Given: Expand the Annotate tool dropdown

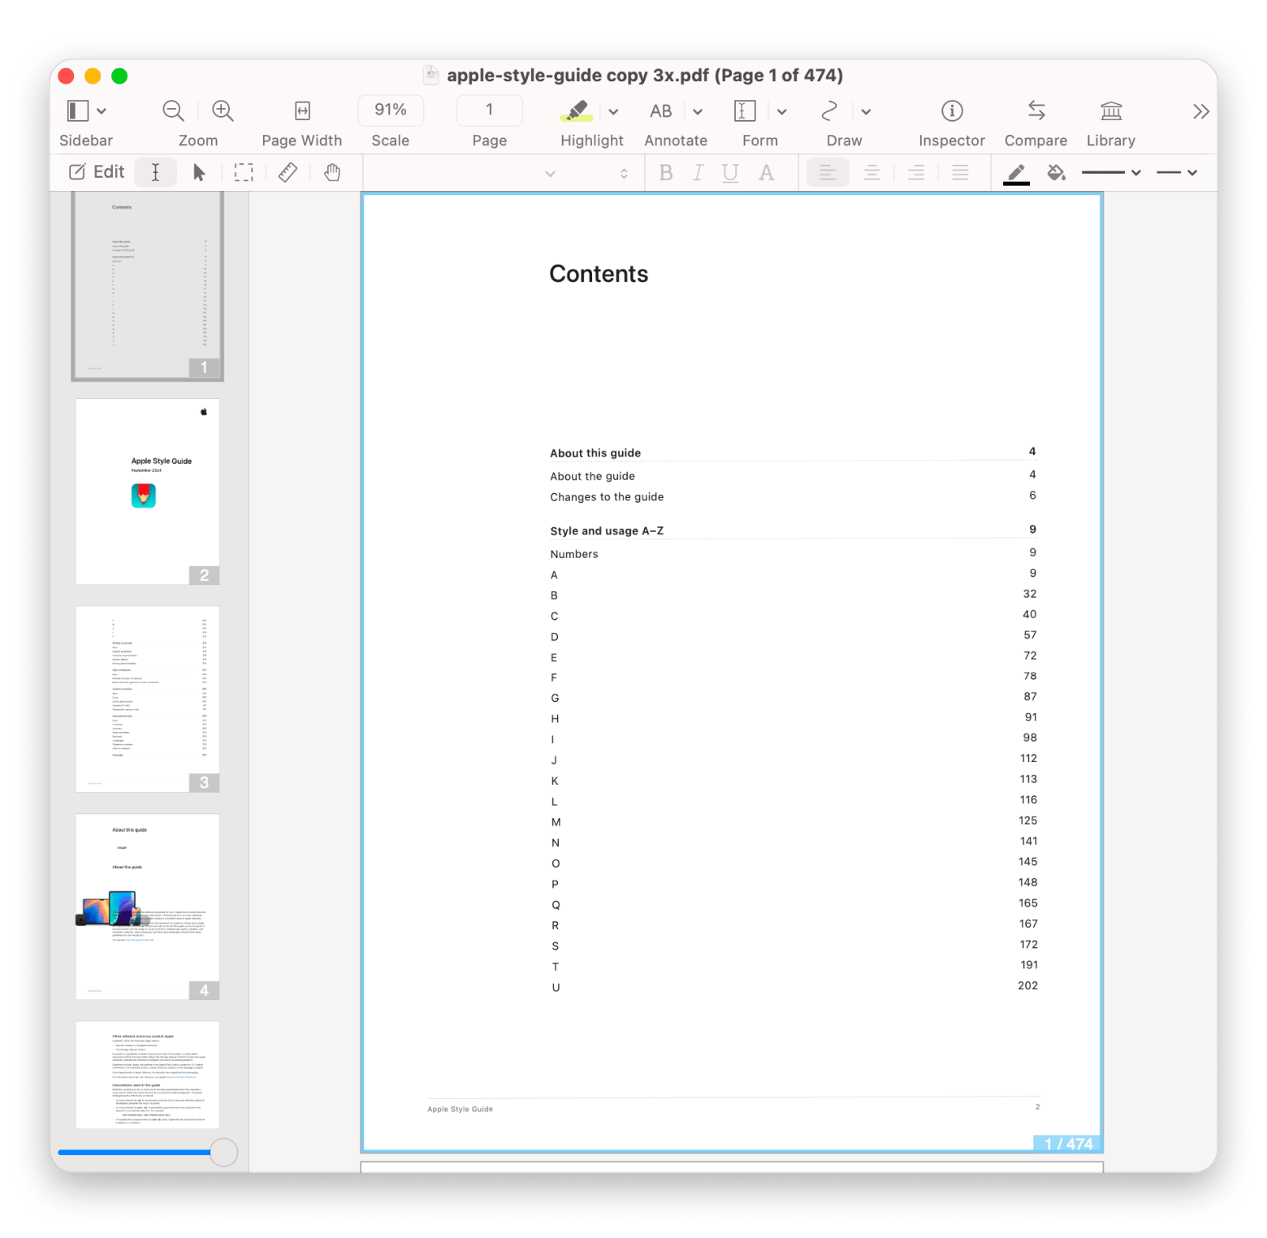Looking at the screenshot, I should click(698, 112).
